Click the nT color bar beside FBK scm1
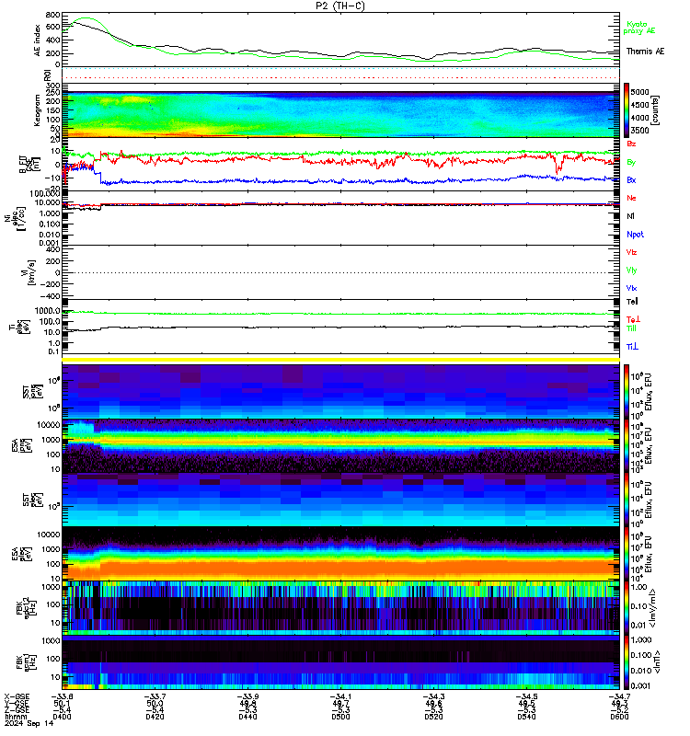This screenshot has height=736, width=690. [x=627, y=661]
